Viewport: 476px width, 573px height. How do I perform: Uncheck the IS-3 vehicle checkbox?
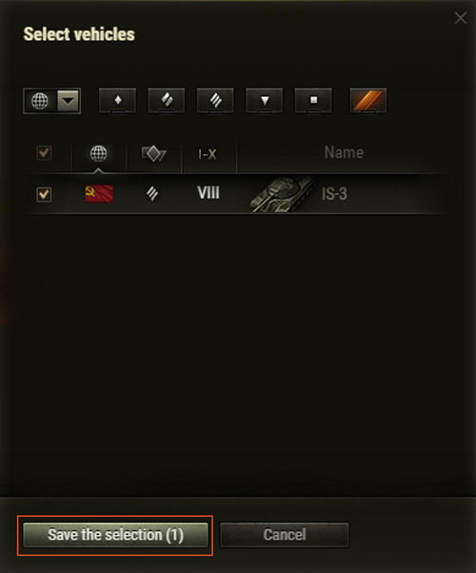point(44,194)
